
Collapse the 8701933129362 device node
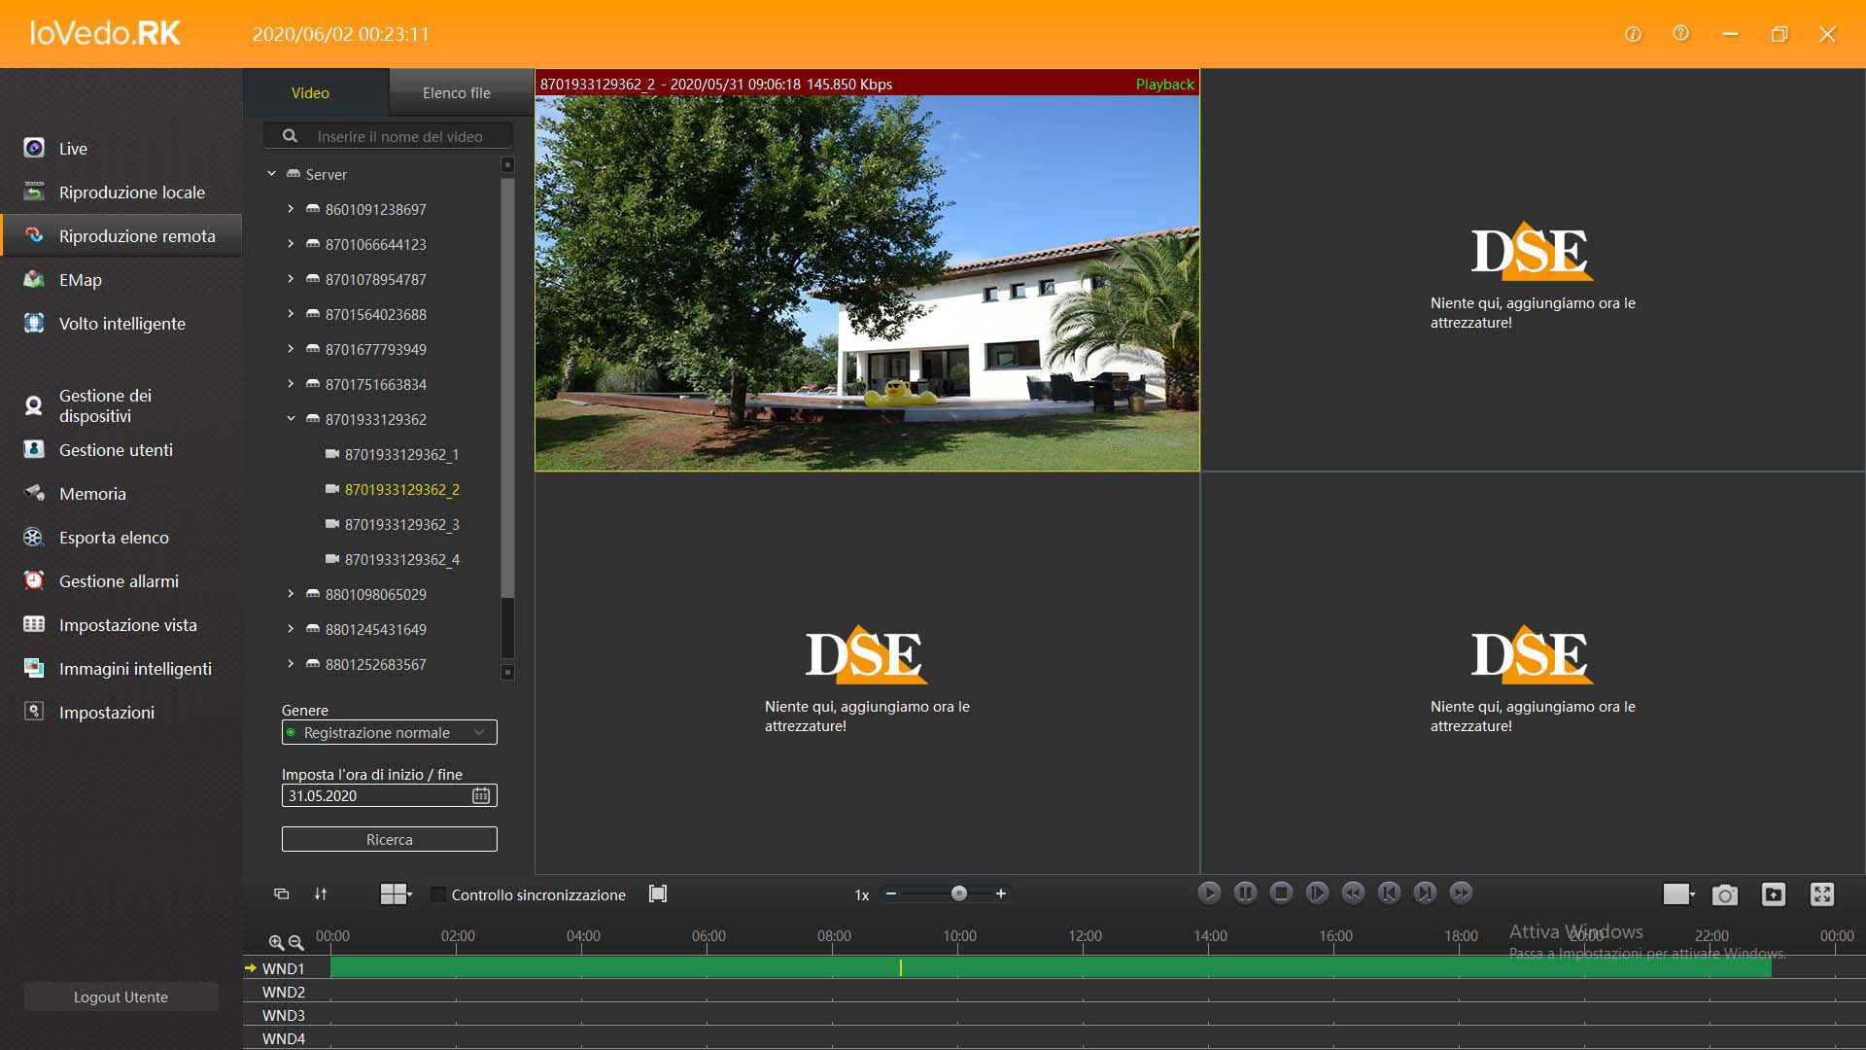click(x=291, y=419)
